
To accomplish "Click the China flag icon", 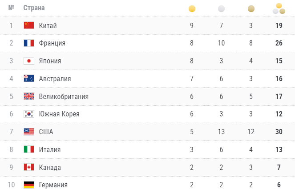I will (29, 25).
